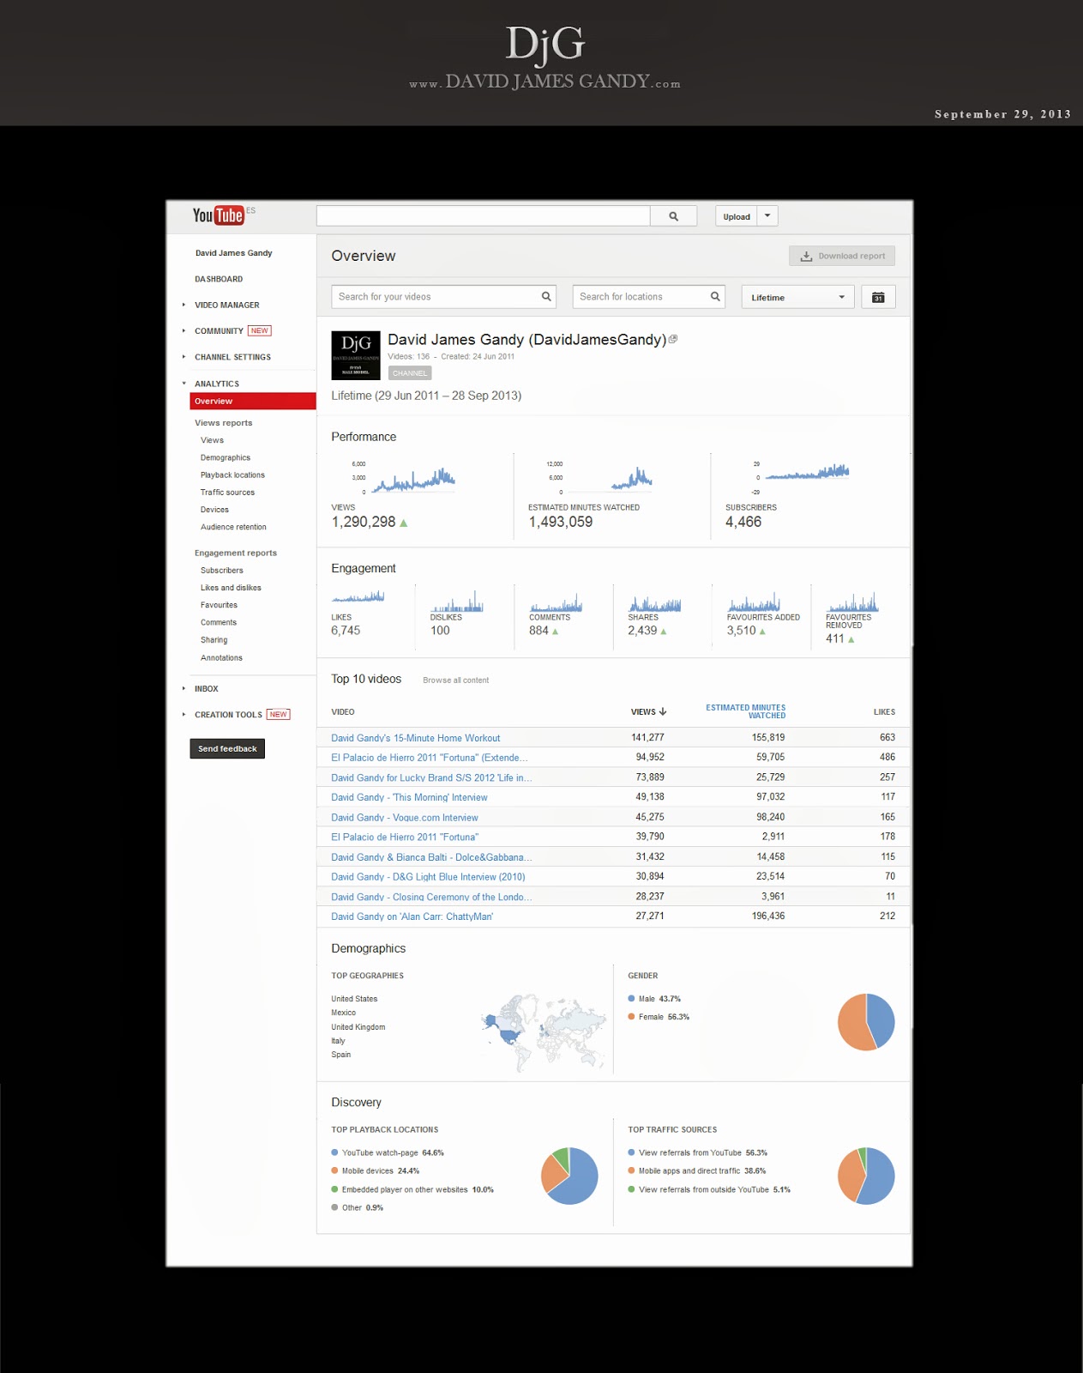
Task: Click the Upload button
Action: [x=737, y=216]
